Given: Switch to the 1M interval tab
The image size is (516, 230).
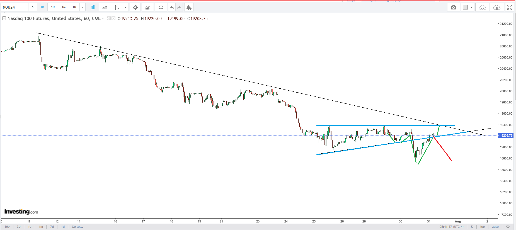Looking at the screenshot, I should 64,7.
